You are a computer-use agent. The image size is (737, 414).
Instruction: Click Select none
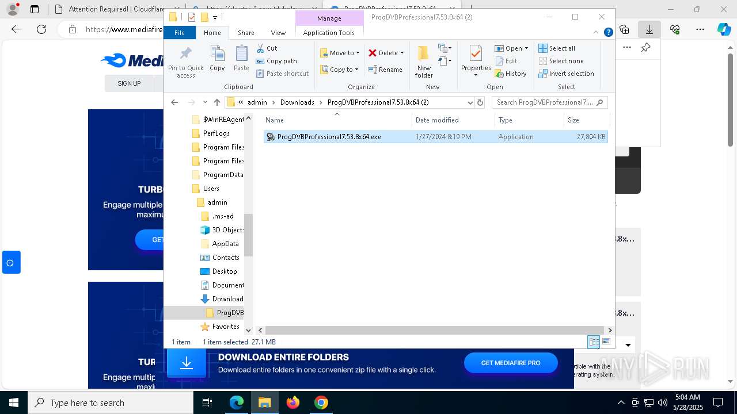561,61
